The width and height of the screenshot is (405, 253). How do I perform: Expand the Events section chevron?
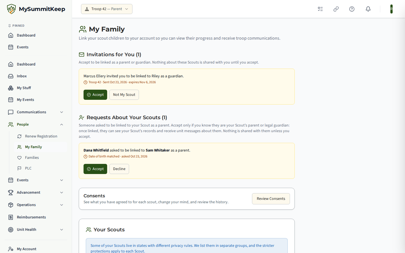(x=62, y=180)
